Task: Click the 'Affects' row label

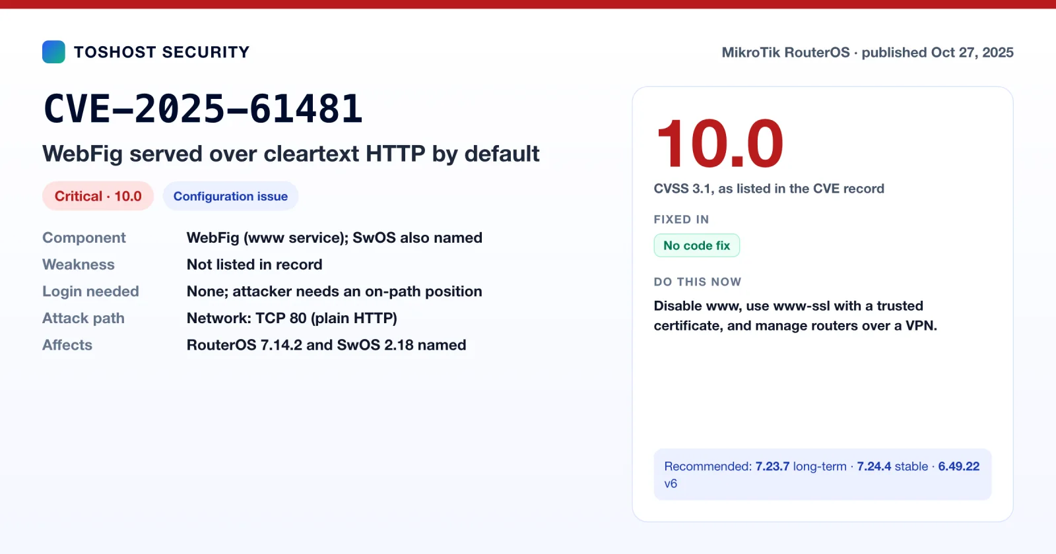Action: tap(67, 345)
